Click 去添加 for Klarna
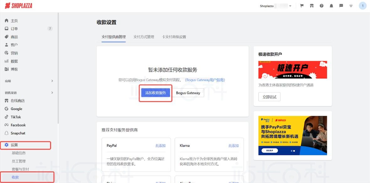This screenshot has width=370, height=183. click(x=233, y=146)
